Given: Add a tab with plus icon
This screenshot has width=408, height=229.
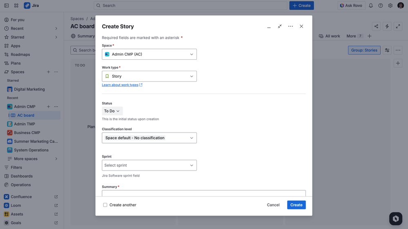Looking at the screenshot, I should click(x=370, y=36).
